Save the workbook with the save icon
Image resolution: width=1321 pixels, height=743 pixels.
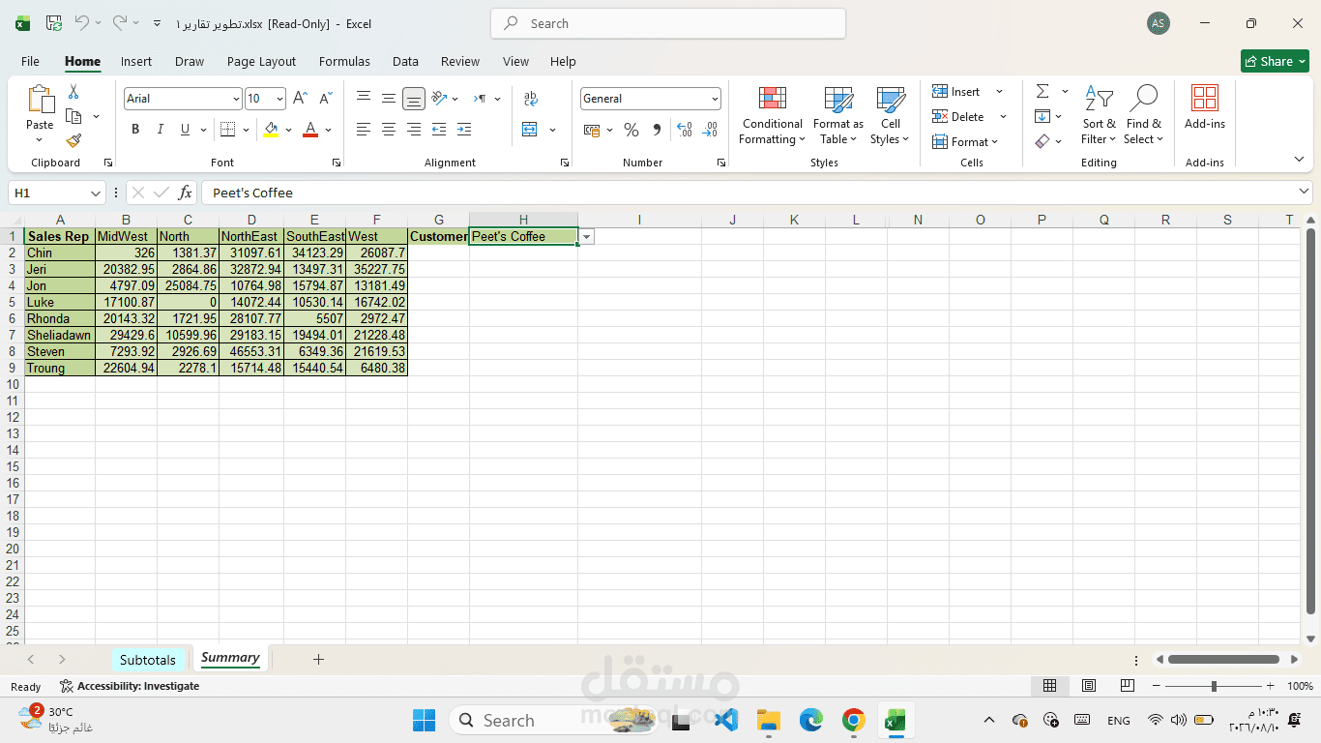(54, 23)
